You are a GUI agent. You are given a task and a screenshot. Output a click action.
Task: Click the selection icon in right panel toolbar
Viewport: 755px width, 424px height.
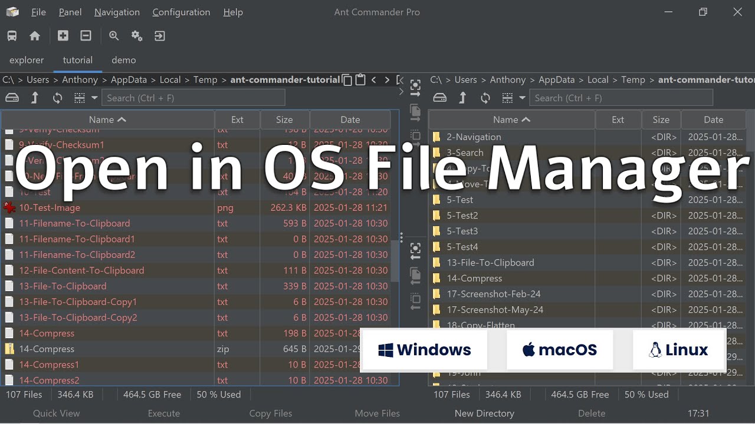(507, 98)
